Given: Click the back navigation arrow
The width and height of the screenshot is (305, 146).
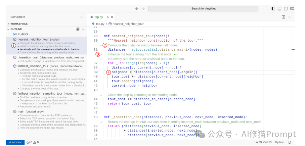Looking at the screenshot, I should 137,9.
